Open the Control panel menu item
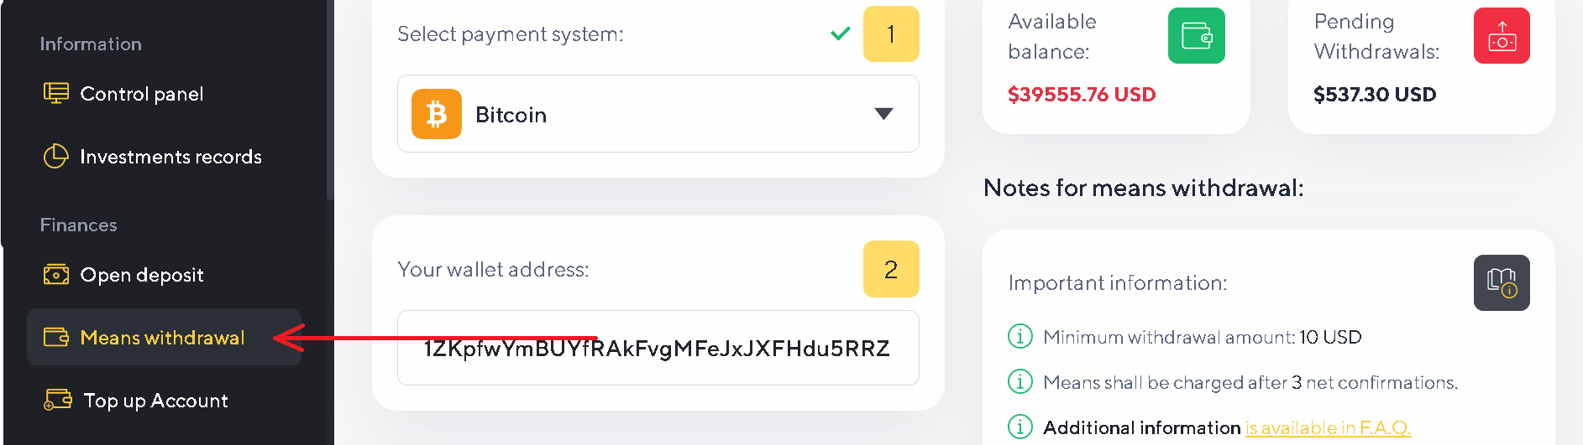This screenshot has width=1583, height=445. 142,94
